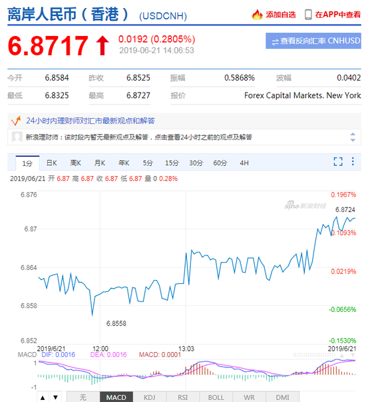This screenshot has height=402, width=366.
Task: Expand chart to fullscreen using the brackets icon
Action: (x=338, y=161)
